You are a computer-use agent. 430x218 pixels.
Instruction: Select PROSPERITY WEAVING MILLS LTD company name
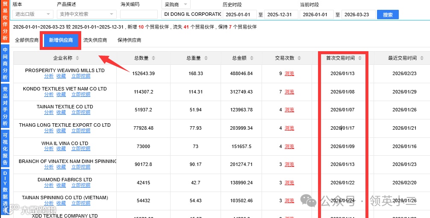[65, 70]
